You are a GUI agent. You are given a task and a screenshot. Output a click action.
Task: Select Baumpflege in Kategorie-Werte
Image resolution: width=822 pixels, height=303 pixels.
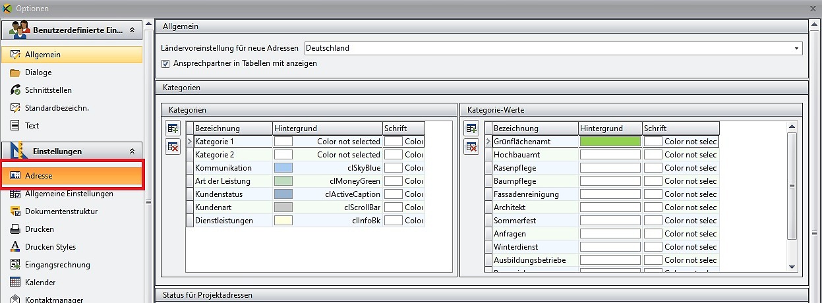click(514, 181)
